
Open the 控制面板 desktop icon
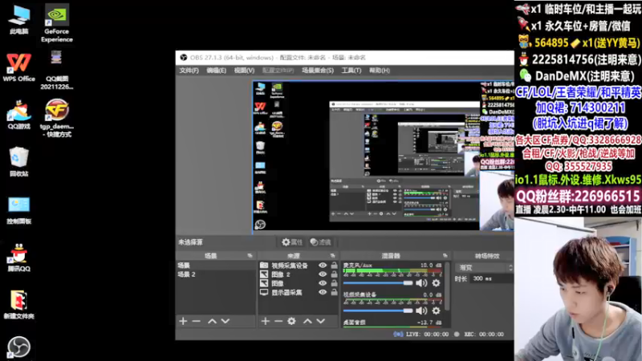coord(18,210)
